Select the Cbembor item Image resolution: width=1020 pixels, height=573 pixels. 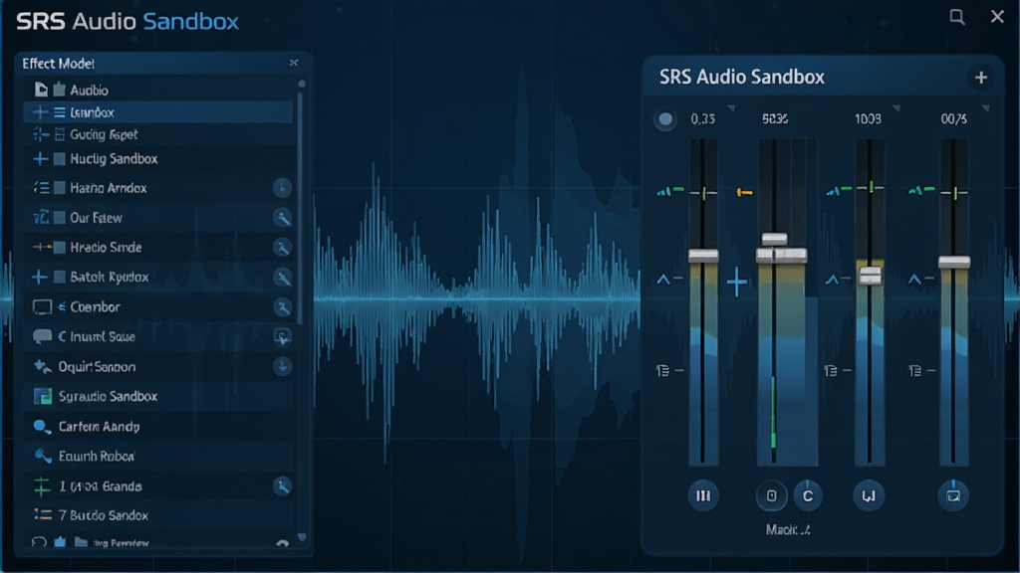point(158,306)
